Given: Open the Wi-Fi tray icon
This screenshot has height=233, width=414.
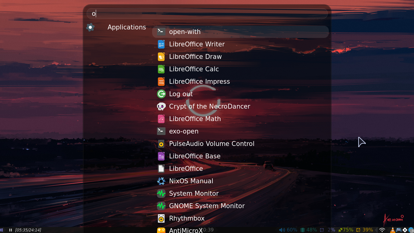Looking at the screenshot, I should 382,230.
